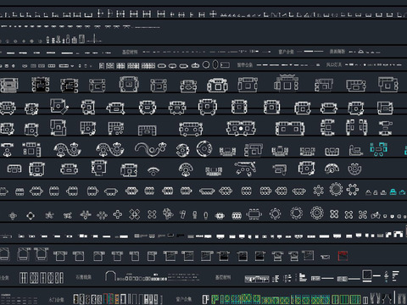
Task: Click the tall cross-shaped symbol in top row
Action: click(x=214, y=14)
